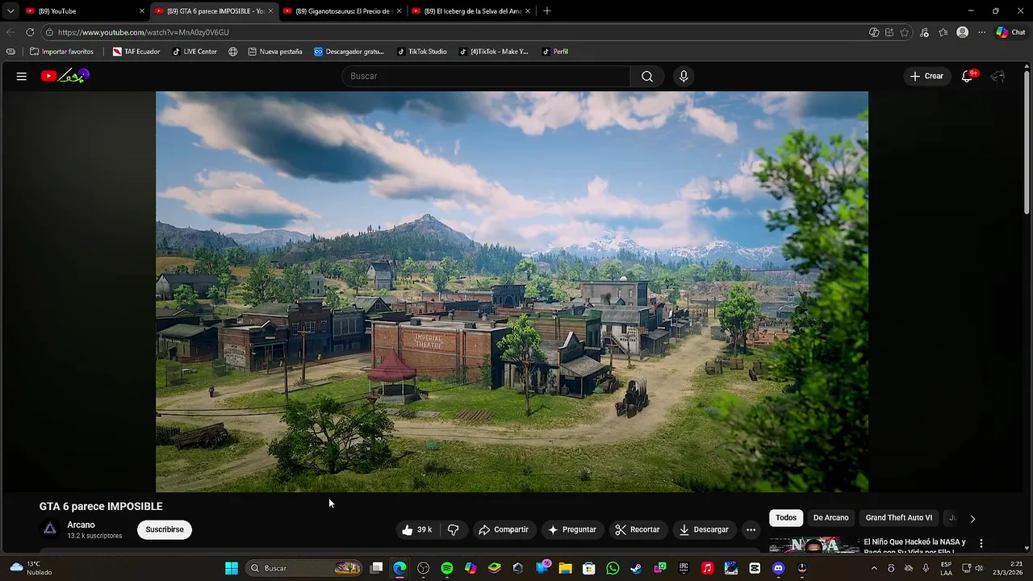The width and height of the screenshot is (1033, 581).
Task: Click Compartir to share the video
Action: pos(504,529)
